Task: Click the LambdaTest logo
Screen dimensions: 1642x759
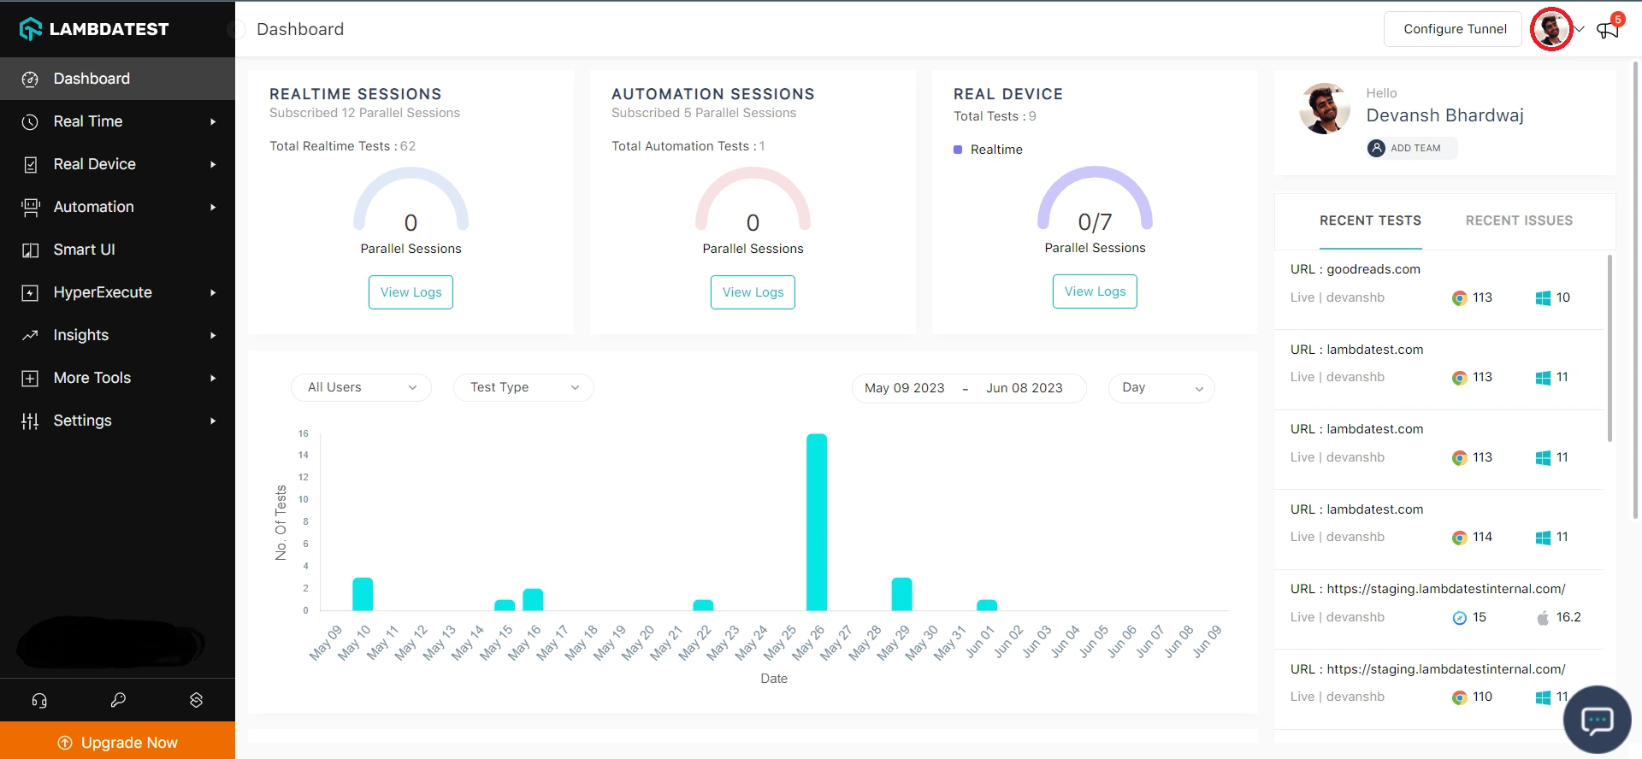Action: tap(94, 29)
